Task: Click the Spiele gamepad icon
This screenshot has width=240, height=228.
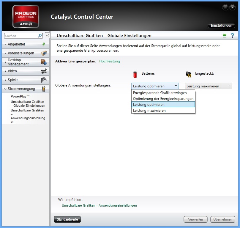Action: 44,80
